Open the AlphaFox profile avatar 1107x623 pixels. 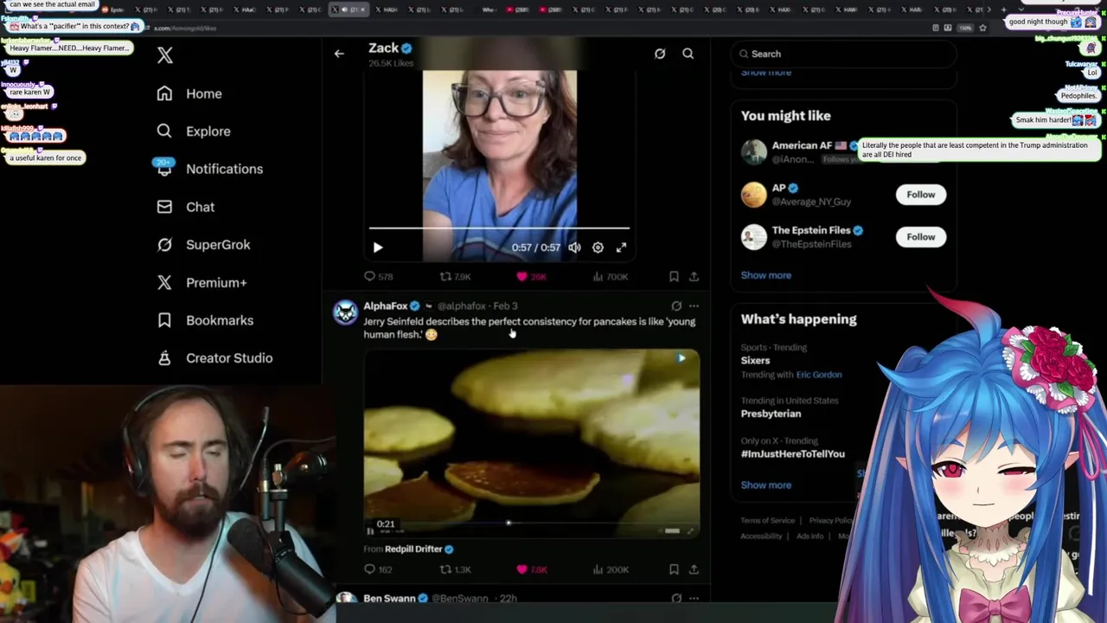pyautogui.click(x=345, y=312)
